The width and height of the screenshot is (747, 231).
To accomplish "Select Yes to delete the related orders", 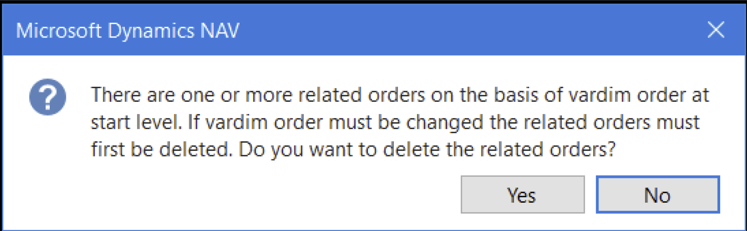I will tap(522, 195).
